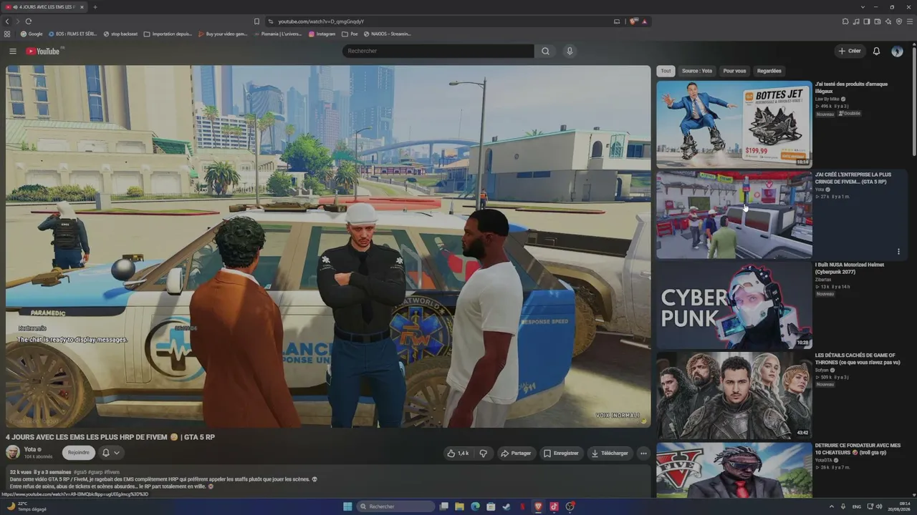Close the current YouTube tab
The width and height of the screenshot is (917, 515).
click(x=82, y=7)
